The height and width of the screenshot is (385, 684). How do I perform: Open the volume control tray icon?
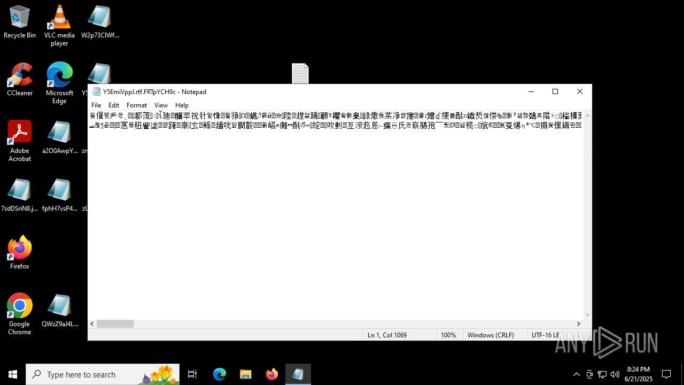pos(615,374)
